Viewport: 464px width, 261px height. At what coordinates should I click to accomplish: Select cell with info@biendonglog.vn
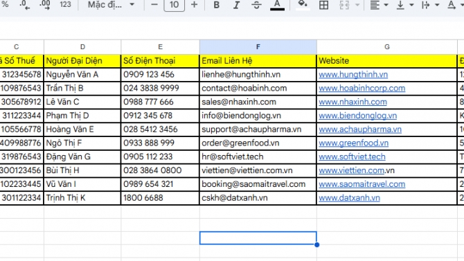258,116
